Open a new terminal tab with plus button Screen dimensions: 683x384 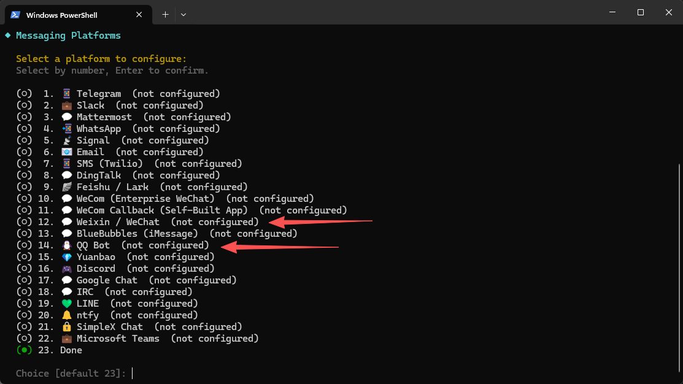165,15
